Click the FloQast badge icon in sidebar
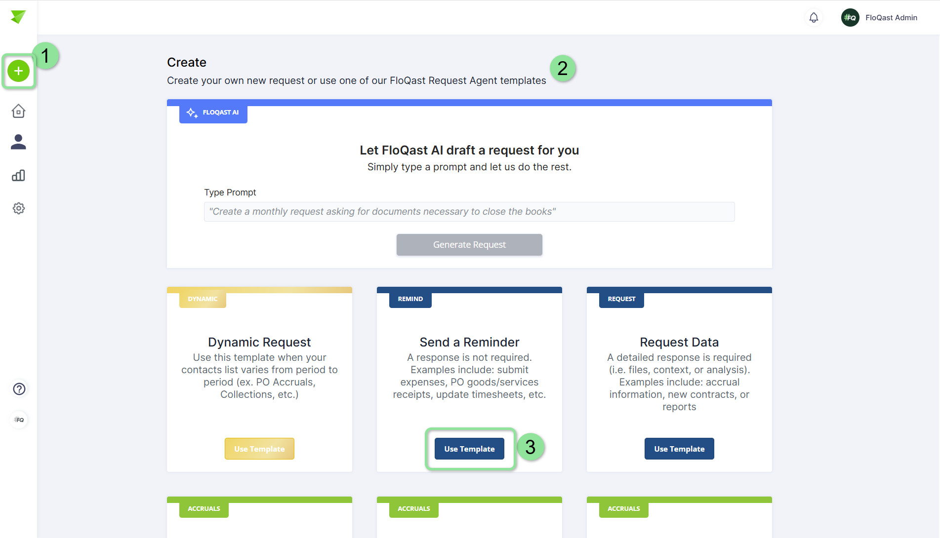The image size is (940, 538). click(19, 420)
